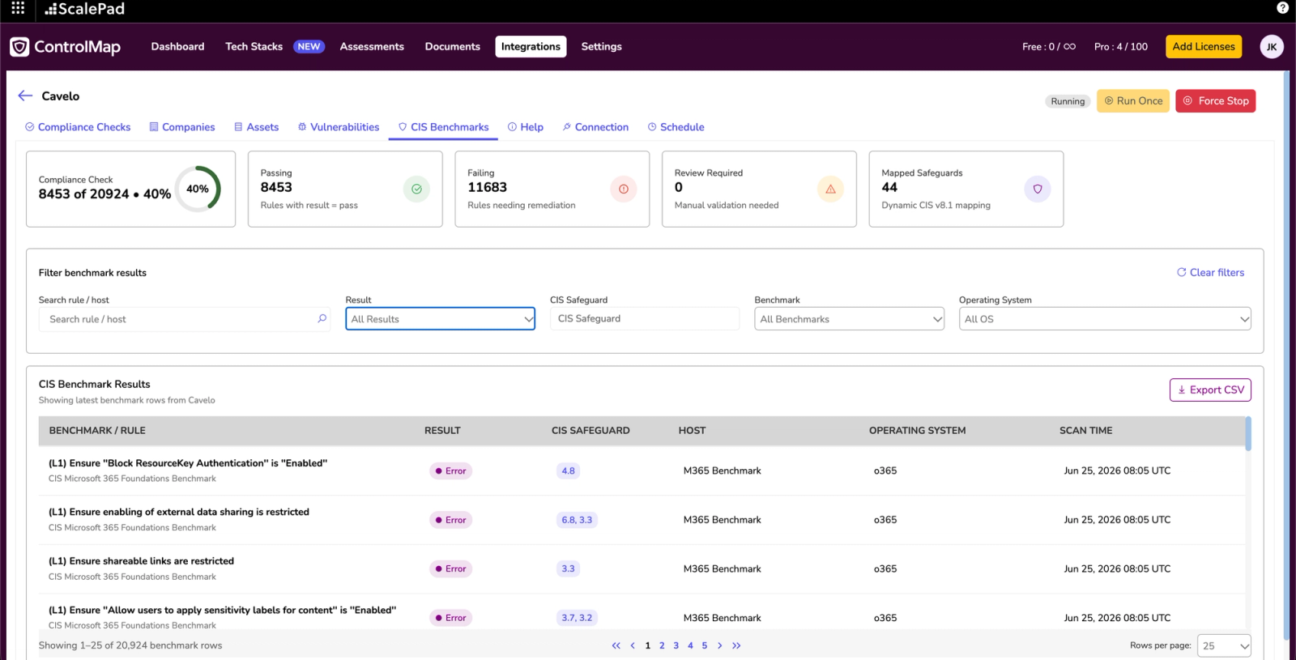1296x660 pixels.
Task: Go to results page 3
Action: pos(676,645)
